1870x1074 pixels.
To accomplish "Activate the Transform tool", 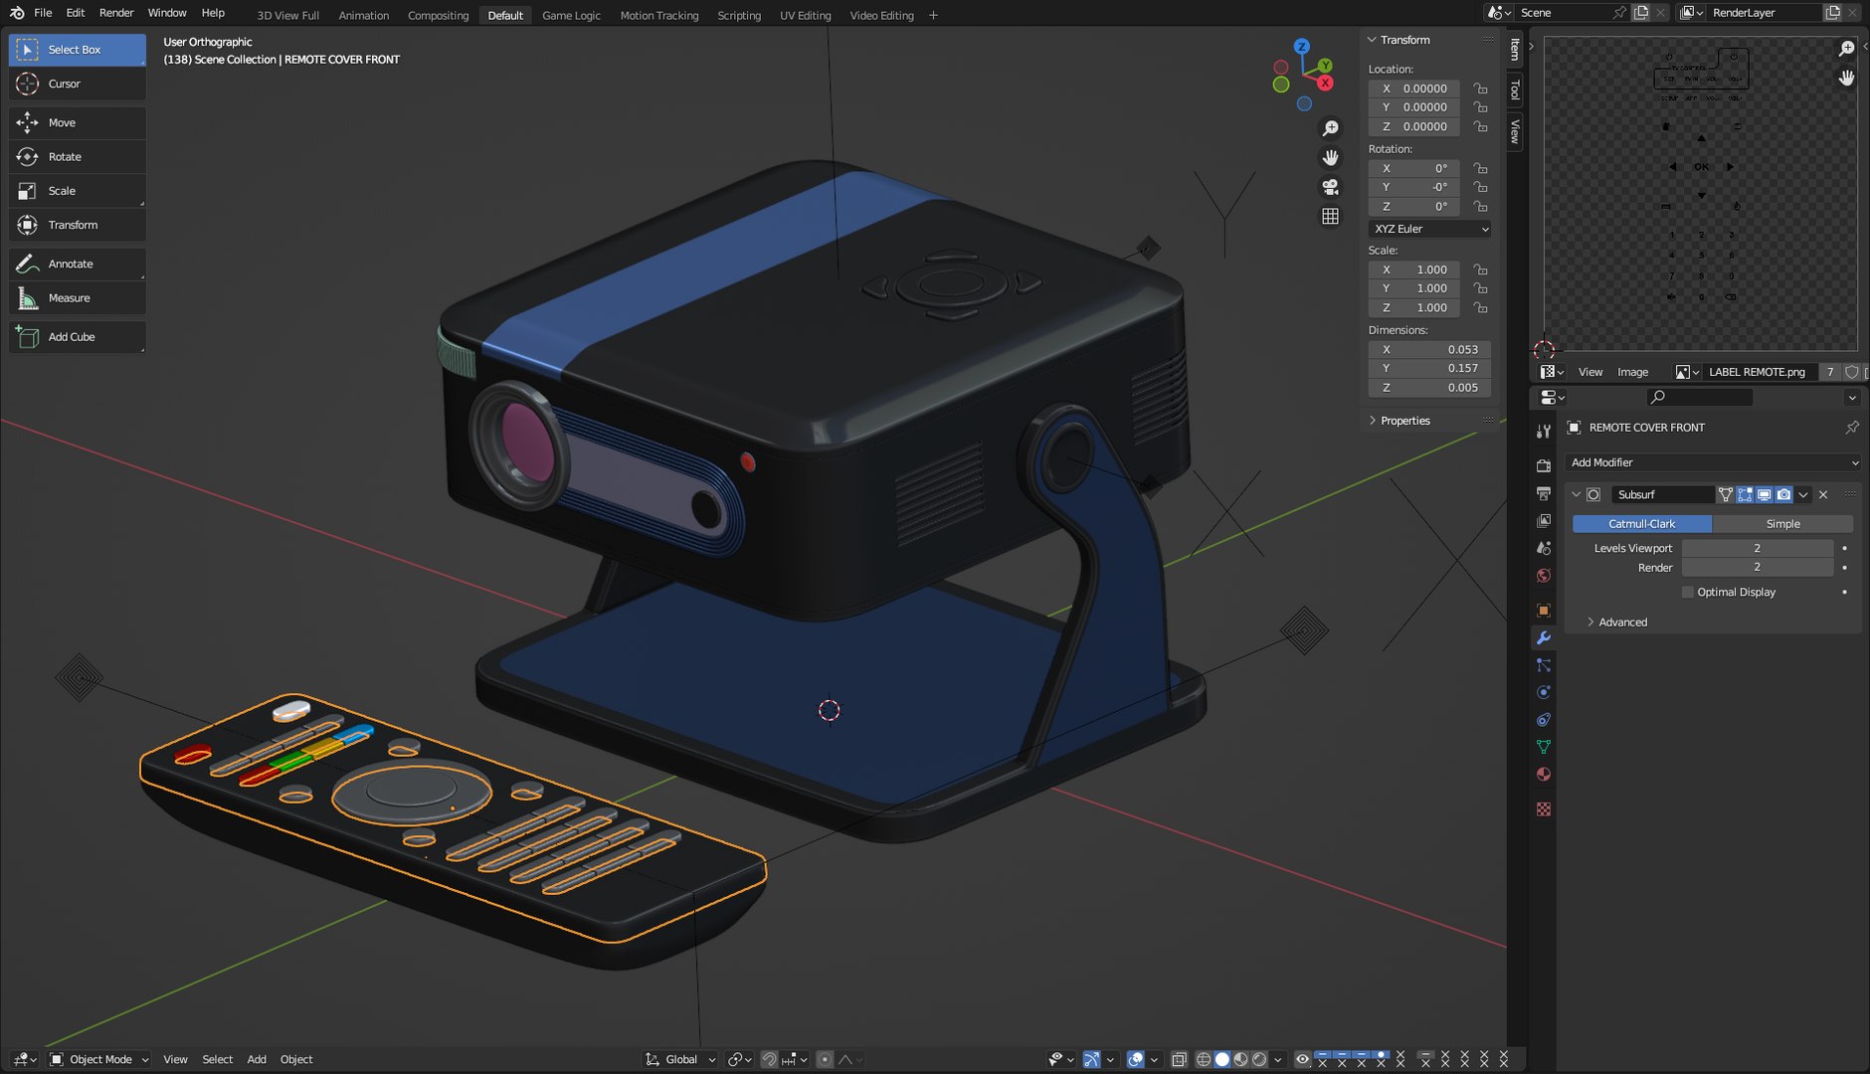I will click(x=78, y=225).
